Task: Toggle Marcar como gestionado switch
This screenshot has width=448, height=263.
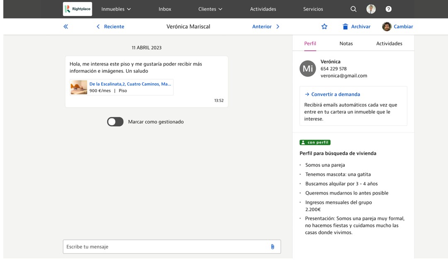Action: pyautogui.click(x=115, y=122)
